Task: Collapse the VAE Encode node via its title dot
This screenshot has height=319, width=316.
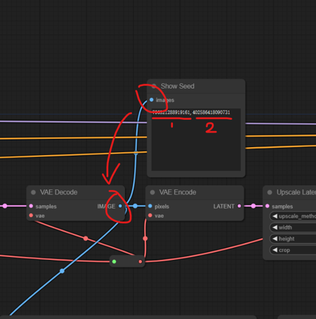Action: click(x=152, y=192)
